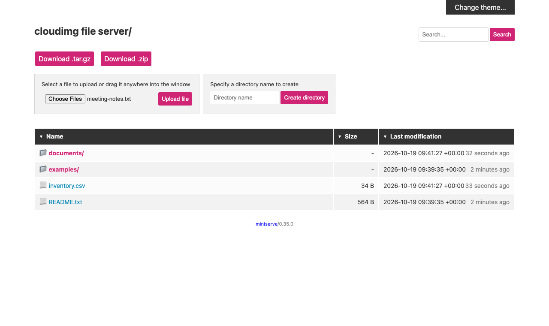This screenshot has width=549, height=326.
Task: Open the documents/ folder link
Action: 66,153
